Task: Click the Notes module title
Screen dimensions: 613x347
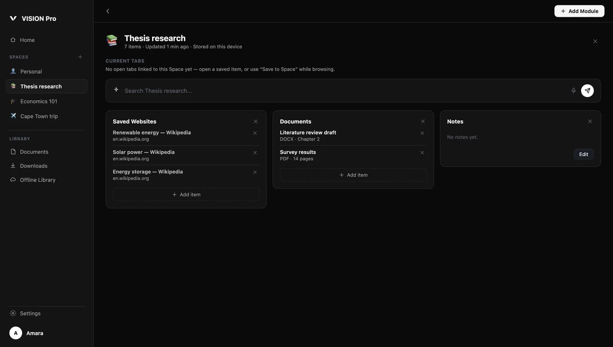Action: point(455,121)
